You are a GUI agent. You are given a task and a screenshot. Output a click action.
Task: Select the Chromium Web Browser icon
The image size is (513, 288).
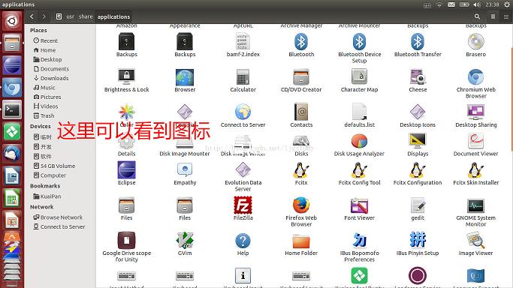(x=475, y=77)
